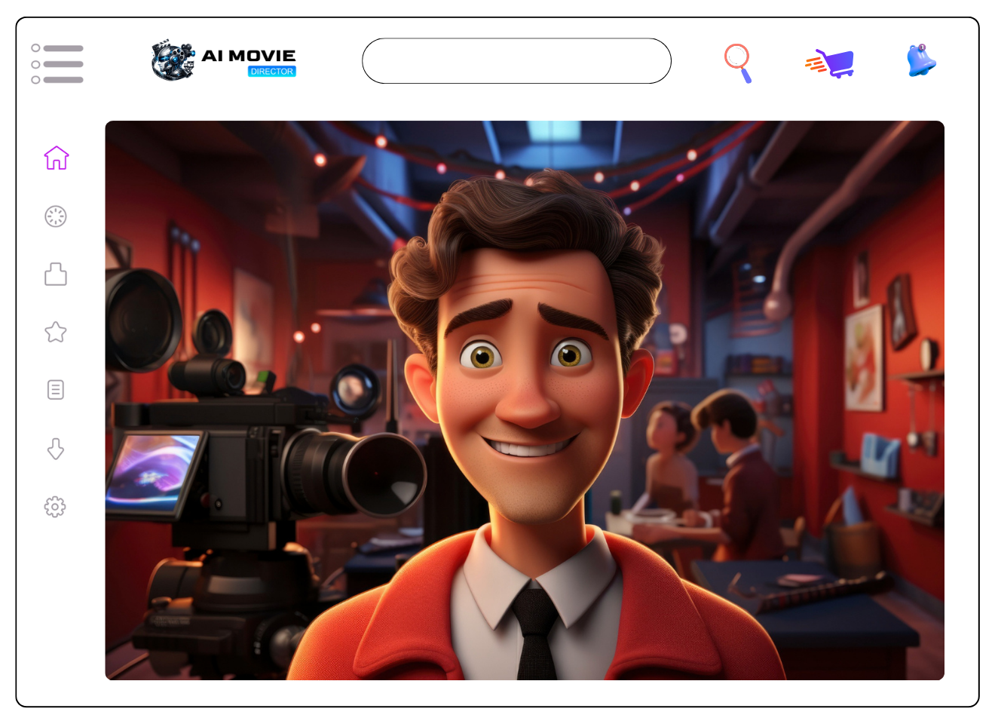
Task: Open the hamburger list menu
Action: (x=57, y=63)
